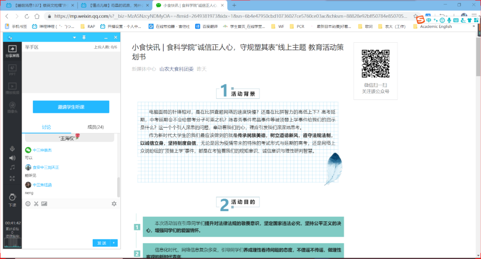Toggle the speaker volume icon
This screenshot has width=481, height=259.
tap(12, 158)
